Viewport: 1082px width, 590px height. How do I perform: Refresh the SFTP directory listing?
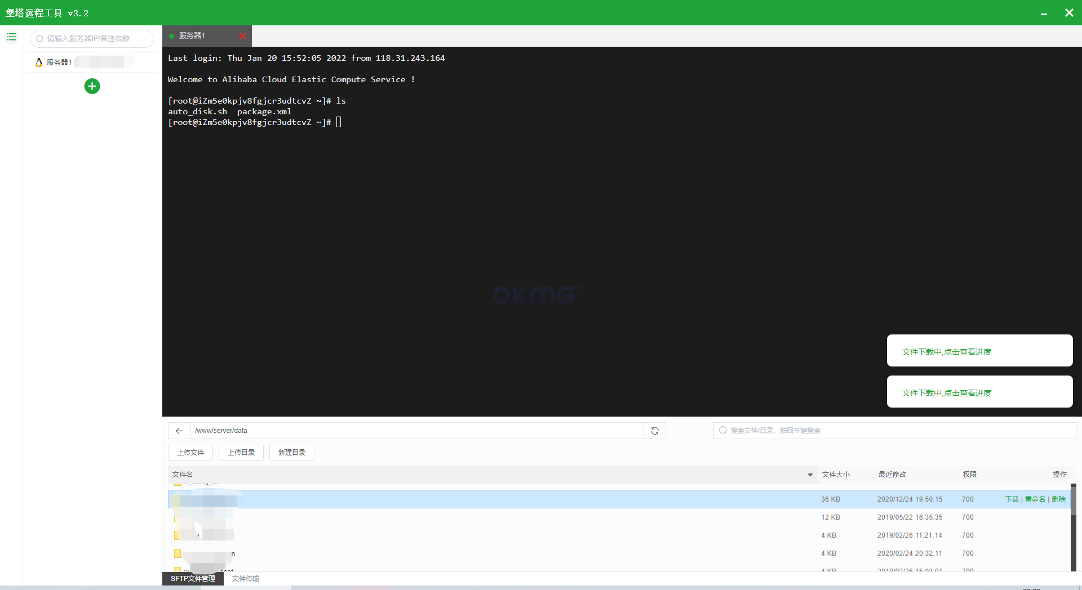click(x=655, y=431)
